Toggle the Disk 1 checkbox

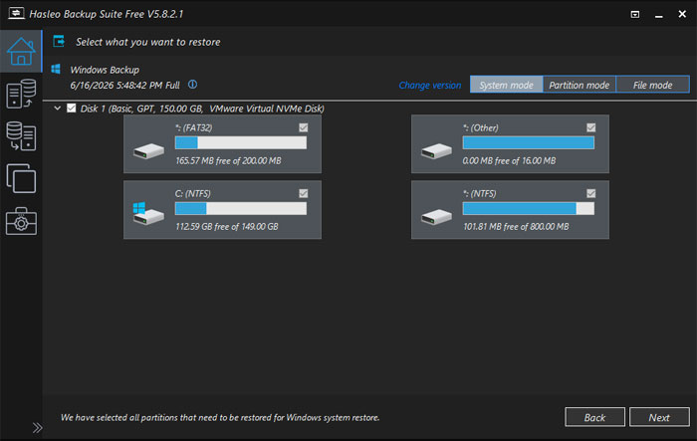(x=71, y=109)
